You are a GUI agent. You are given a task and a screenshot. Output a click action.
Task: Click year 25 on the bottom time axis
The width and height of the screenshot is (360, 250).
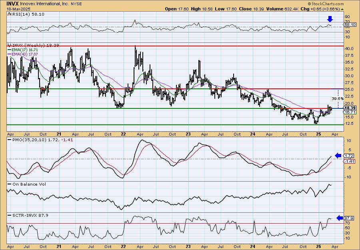[318, 246]
